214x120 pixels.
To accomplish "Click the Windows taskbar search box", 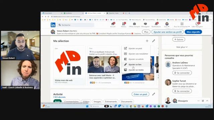I will click(x=96, y=106).
